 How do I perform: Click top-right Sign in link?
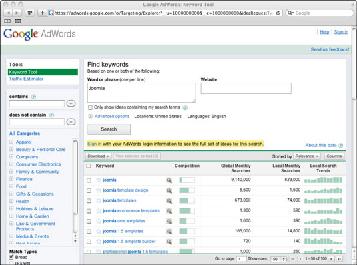[x=341, y=32]
